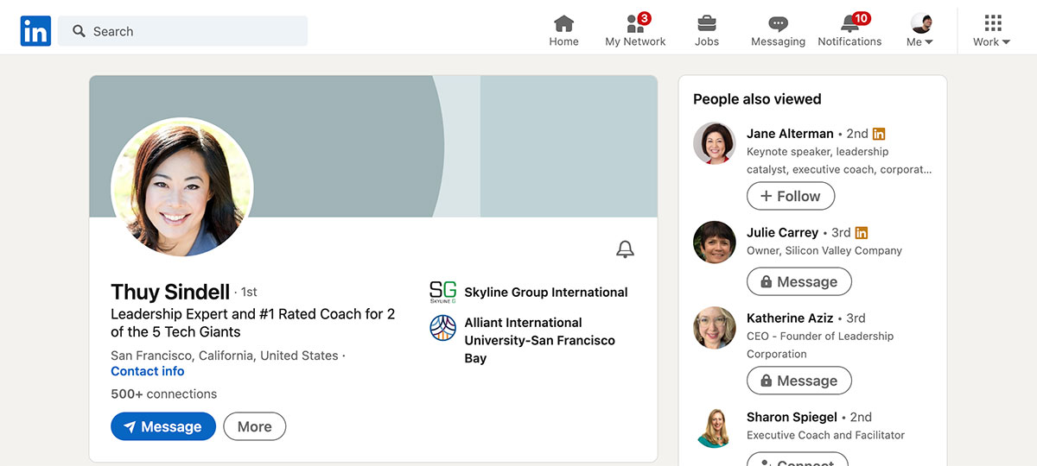This screenshot has width=1037, height=466.
Task: View 500+ connections
Action: (163, 394)
